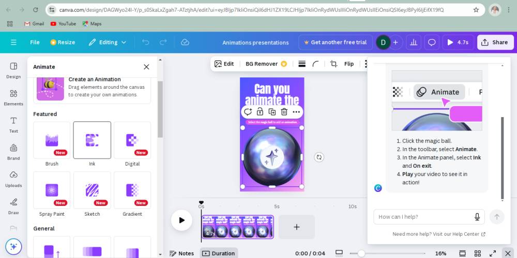Click the playhead marker at 0s

tap(201, 203)
